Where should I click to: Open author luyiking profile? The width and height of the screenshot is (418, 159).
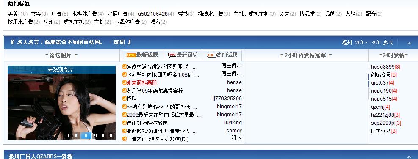pos(233,123)
